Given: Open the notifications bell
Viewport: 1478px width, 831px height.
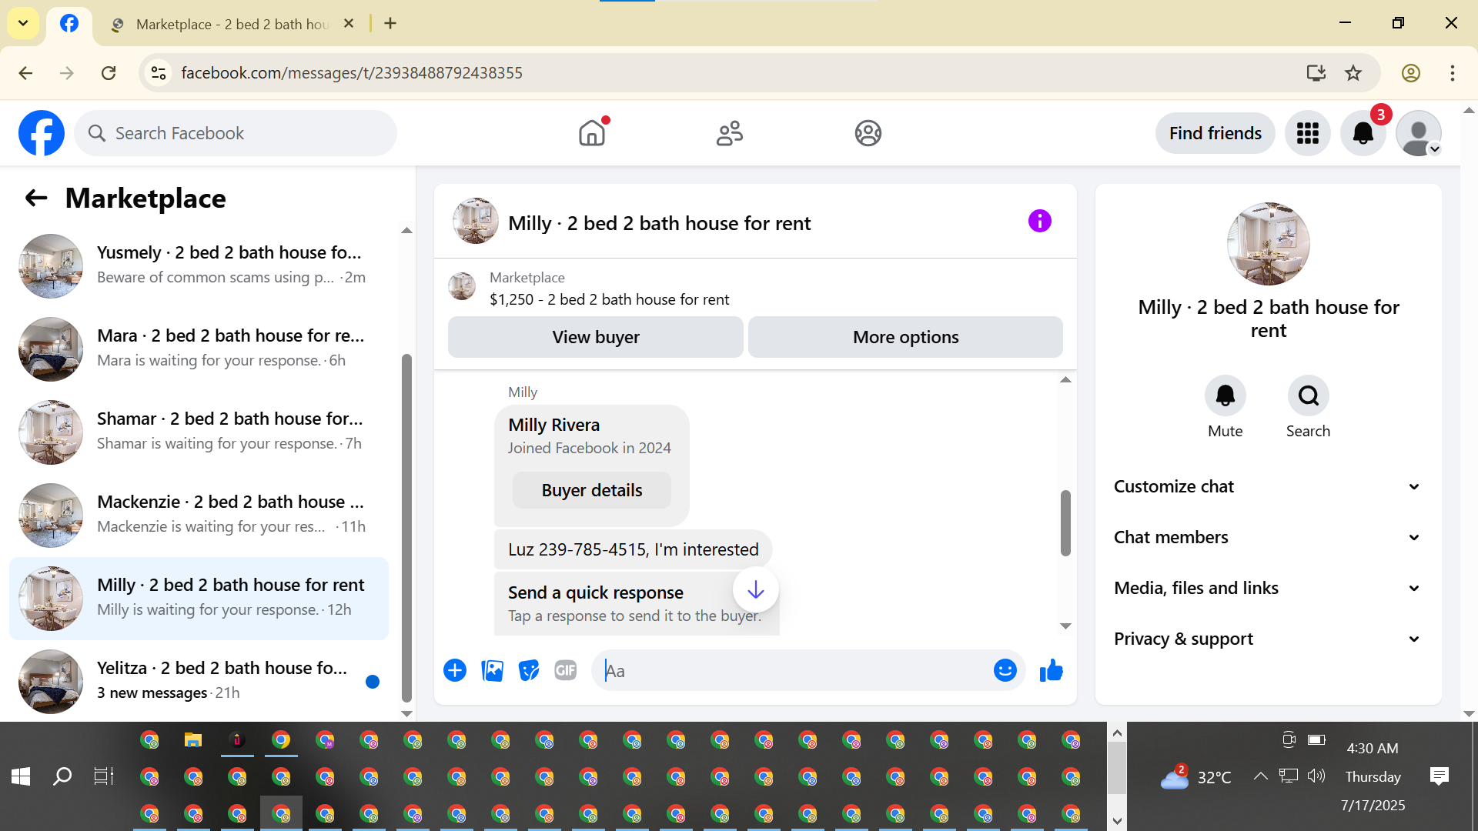Looking at the screenshot, I should [1363, 134].
